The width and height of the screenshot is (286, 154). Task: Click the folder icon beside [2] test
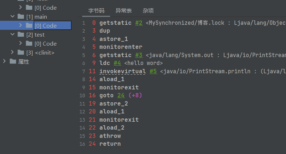(21, 34)
